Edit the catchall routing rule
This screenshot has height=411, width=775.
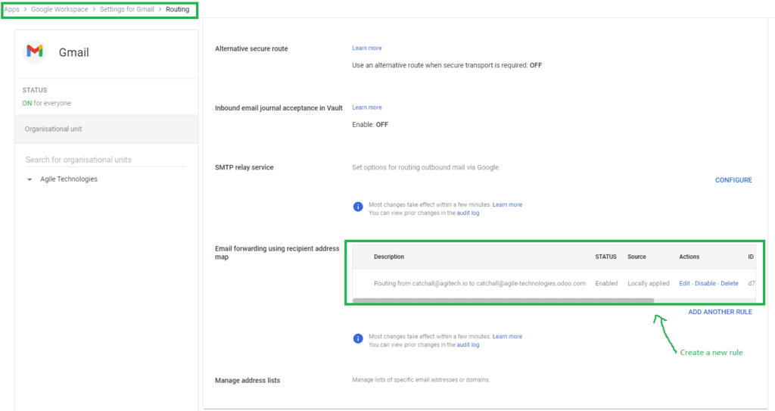pyautogui.click(x=684, y=283)
